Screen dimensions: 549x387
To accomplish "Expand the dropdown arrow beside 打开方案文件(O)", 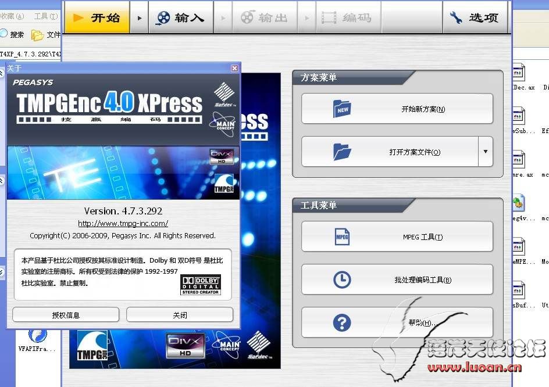I will pyautogui.click(x=486, y=152).
